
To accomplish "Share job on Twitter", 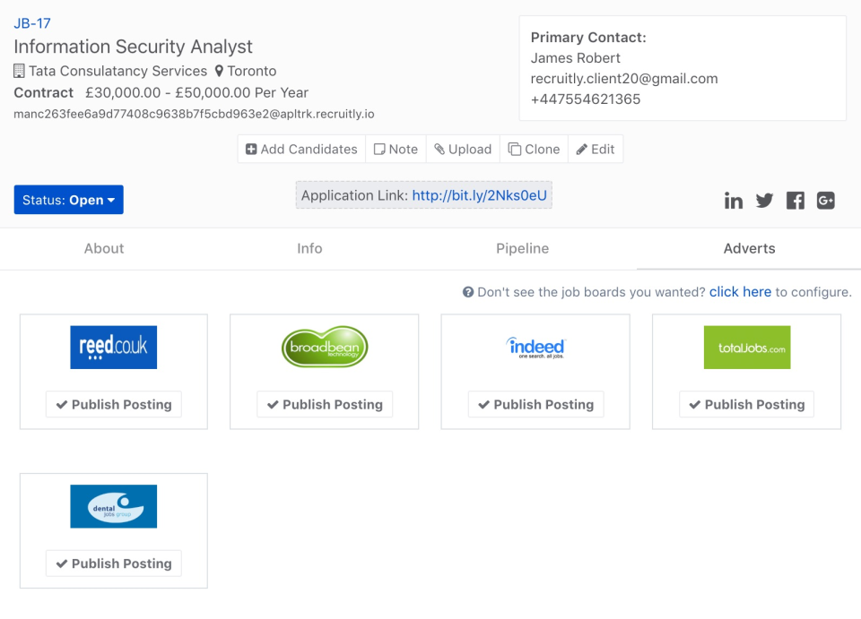I will [x=764, y=200].
